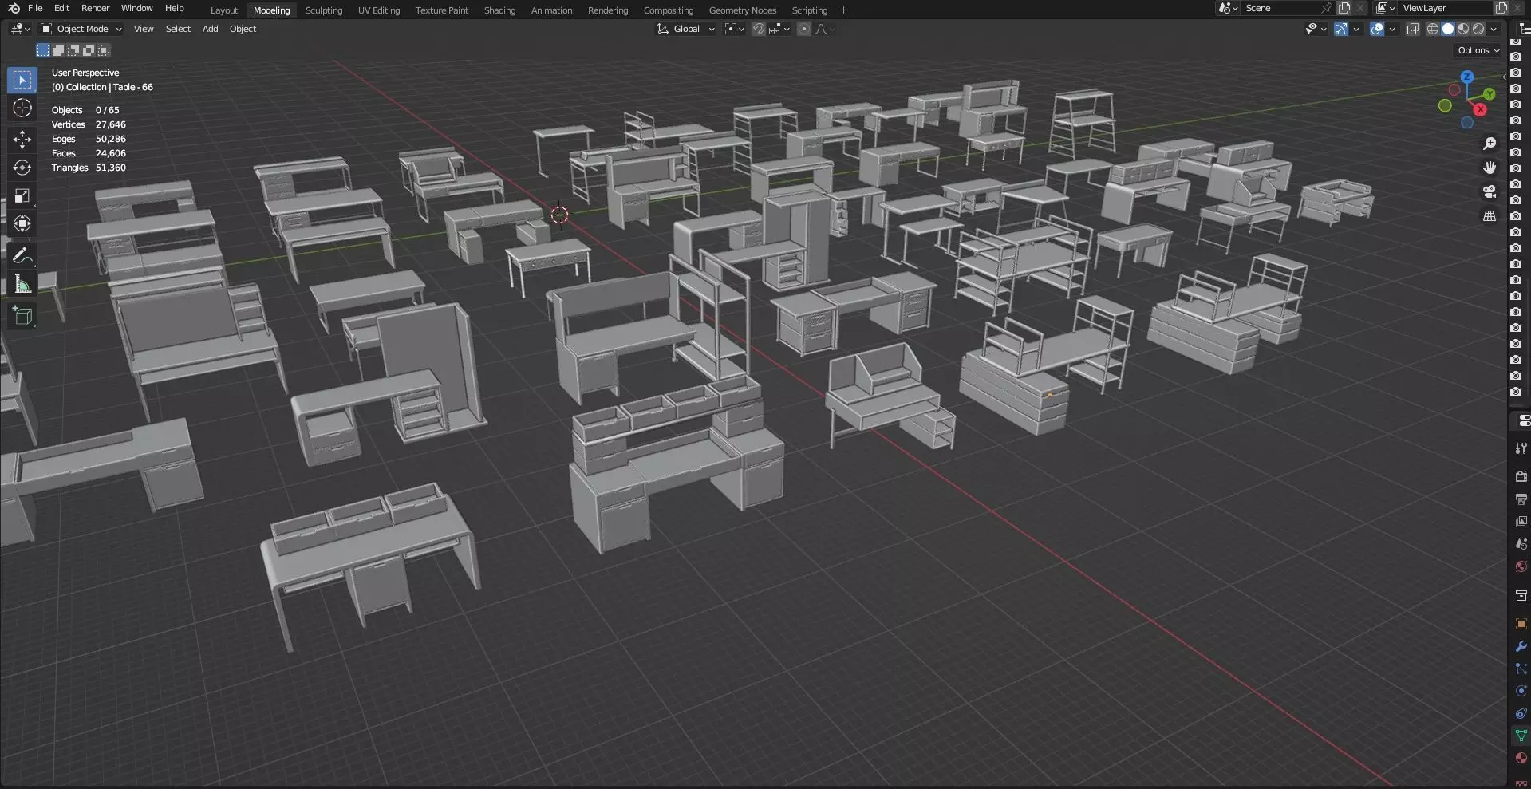Image resolution: width=1531 pixels, height=789 pixels.
Task: Open the overlays settings dropdown arrow
Action: coord(1392,29)
